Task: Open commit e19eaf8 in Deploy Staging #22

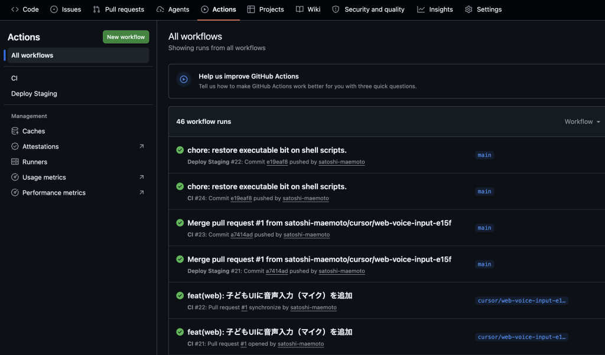Action: point(277,162)
